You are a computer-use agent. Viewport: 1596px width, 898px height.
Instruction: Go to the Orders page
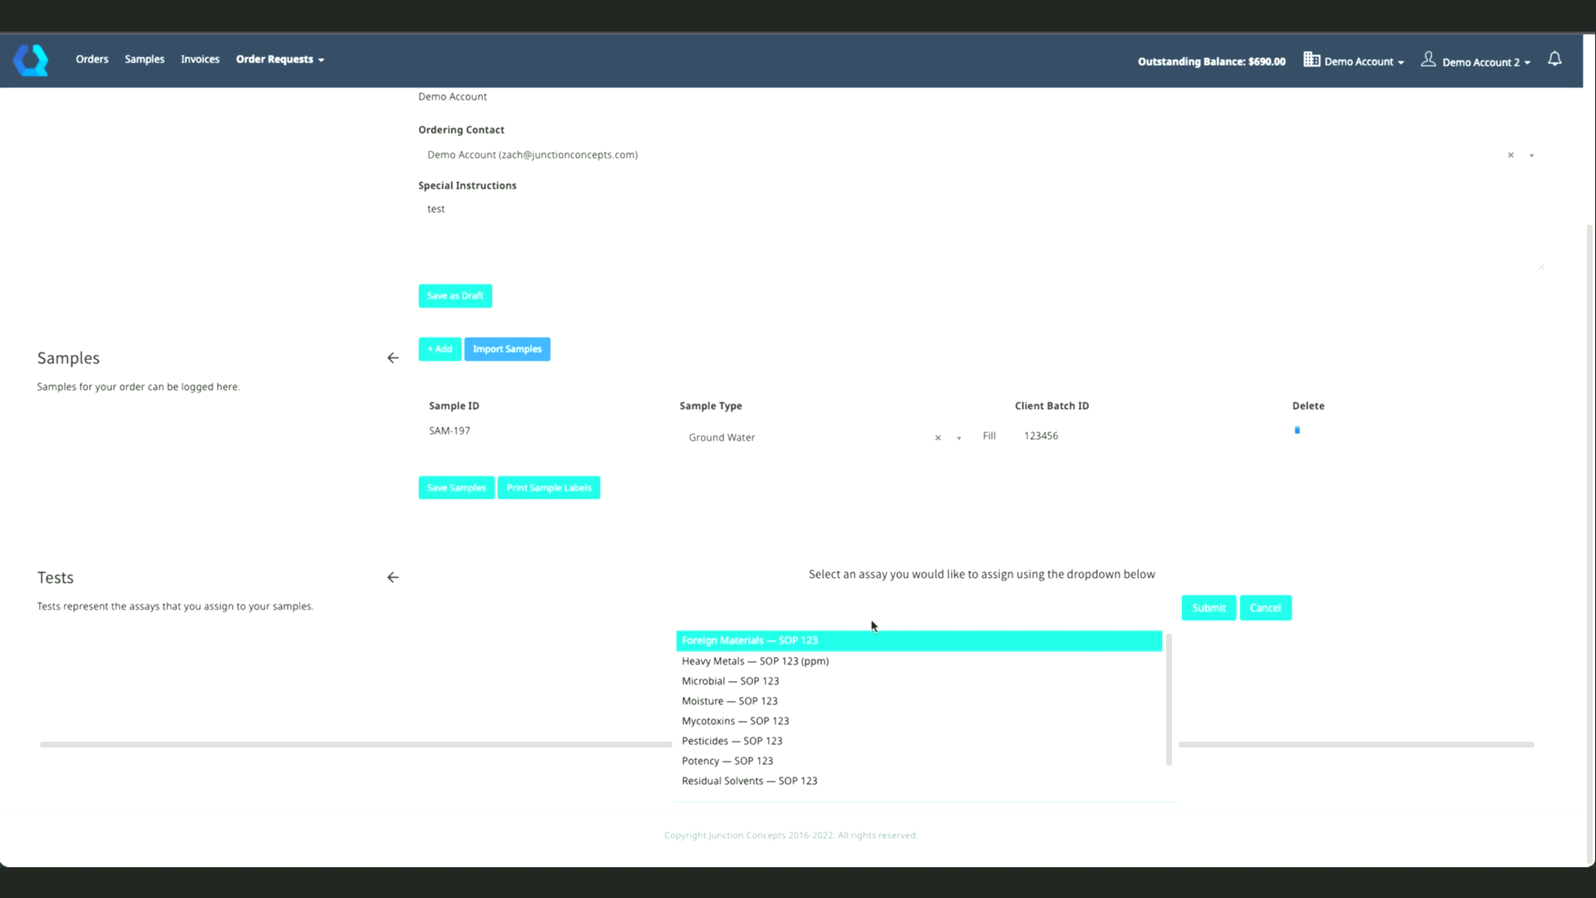click(91, 60)
